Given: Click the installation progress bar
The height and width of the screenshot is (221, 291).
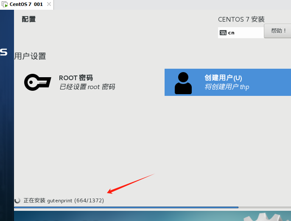Looking at the screenshot, I should coord(153,207).
